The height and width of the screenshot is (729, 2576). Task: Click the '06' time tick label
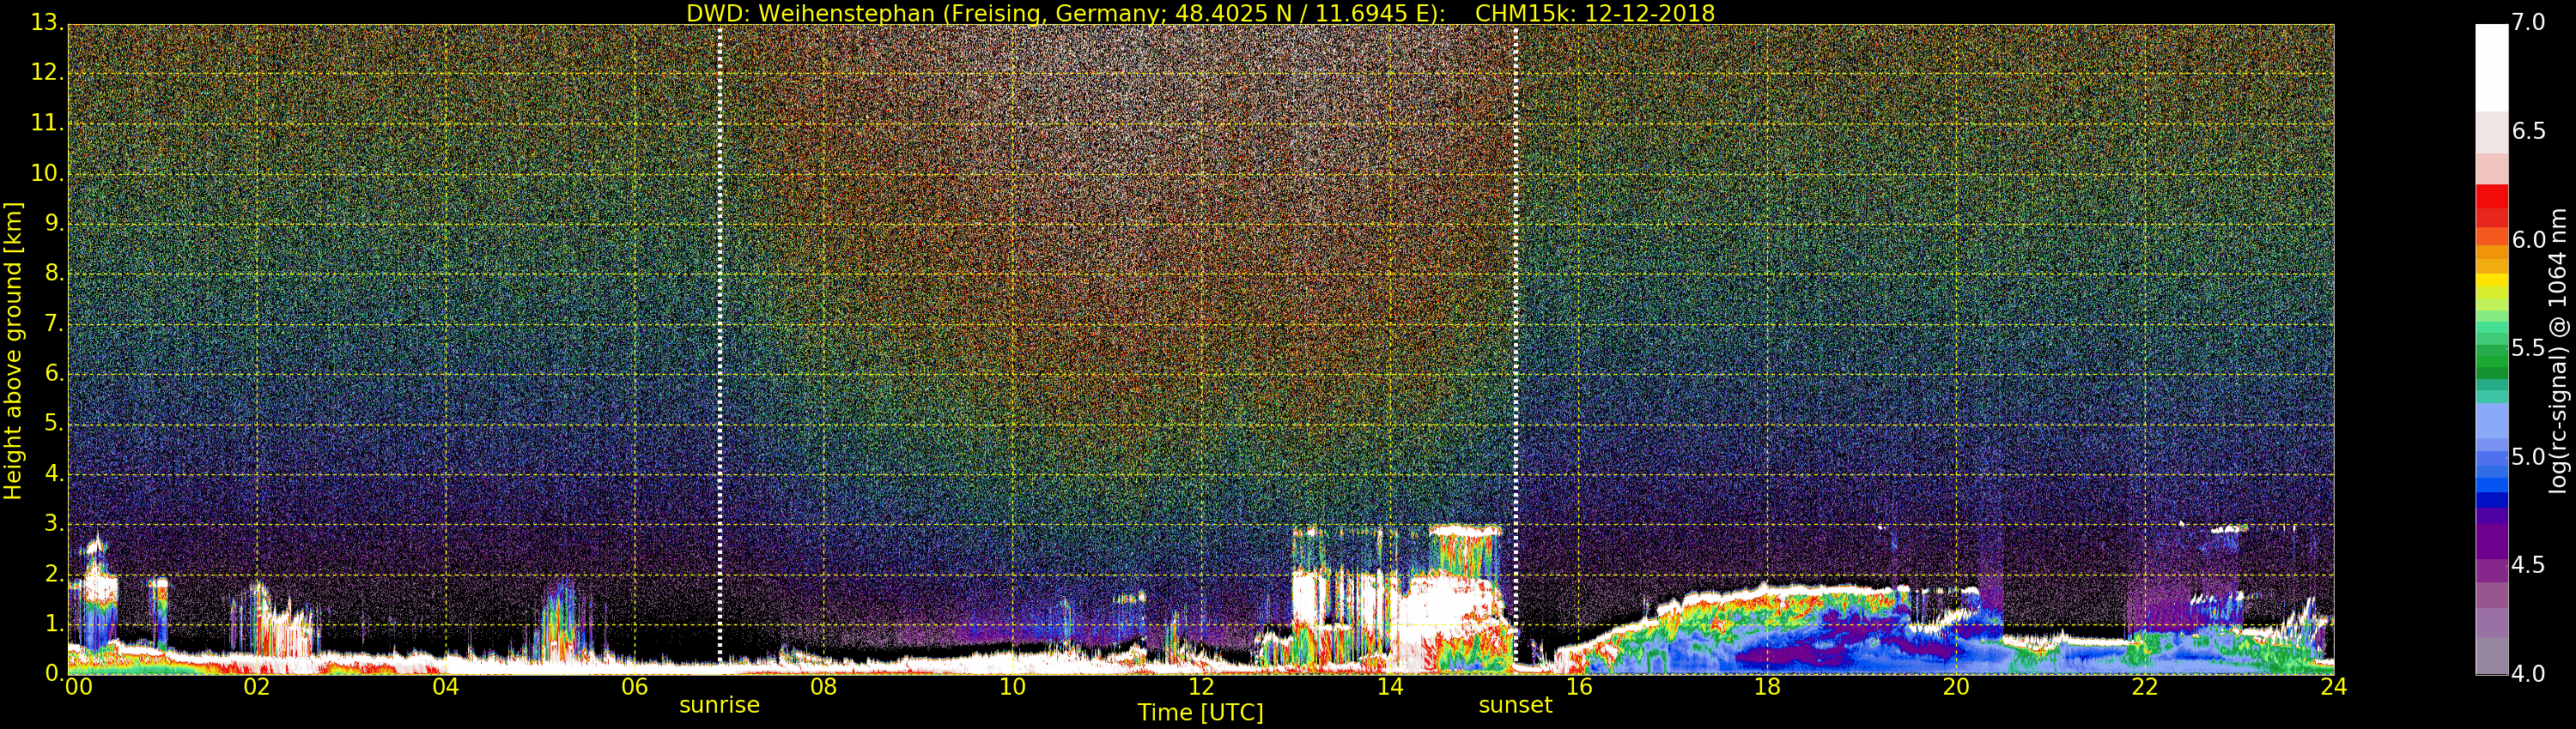coord(635,687)
